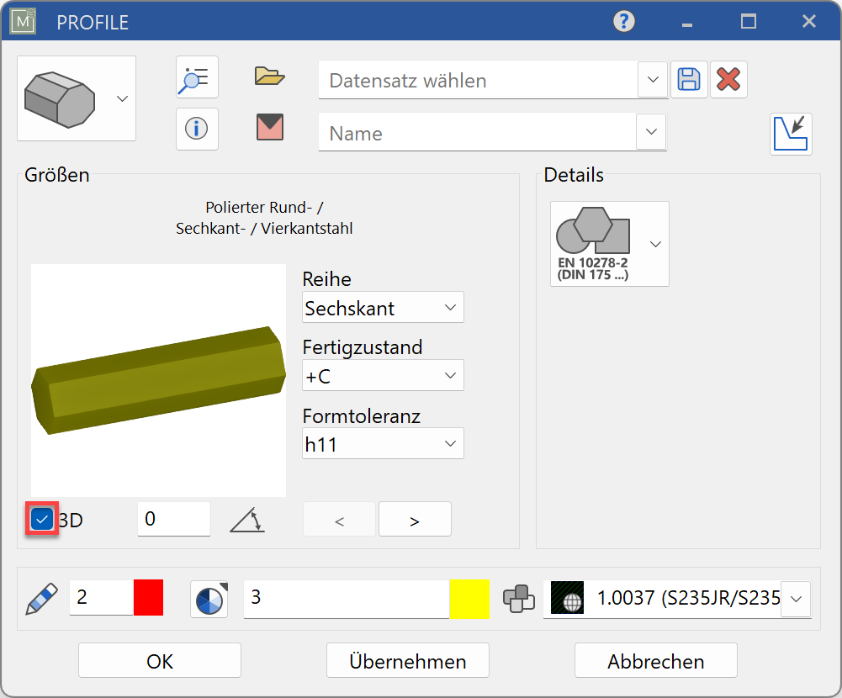Save the current dataset
842x698 pixels.
689,78
